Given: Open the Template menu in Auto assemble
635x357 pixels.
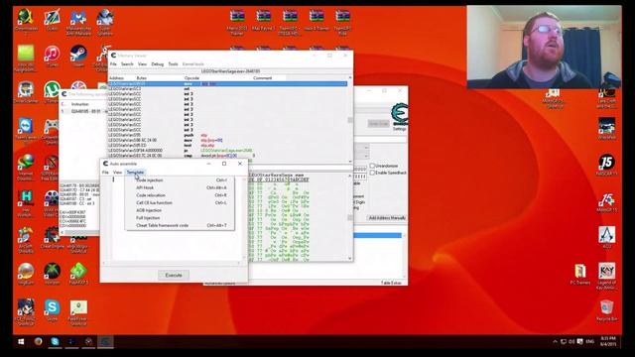Looking at the screenshot, I should 135,173.
